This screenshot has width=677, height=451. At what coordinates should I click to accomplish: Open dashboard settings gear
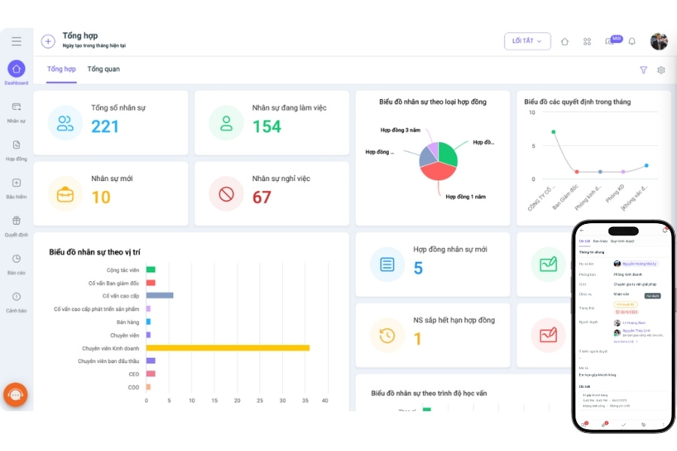tap(661, 70)
